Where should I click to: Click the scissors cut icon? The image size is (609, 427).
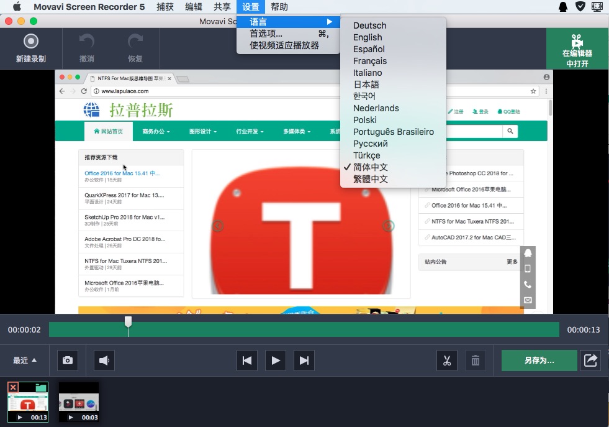pos(446,360)
